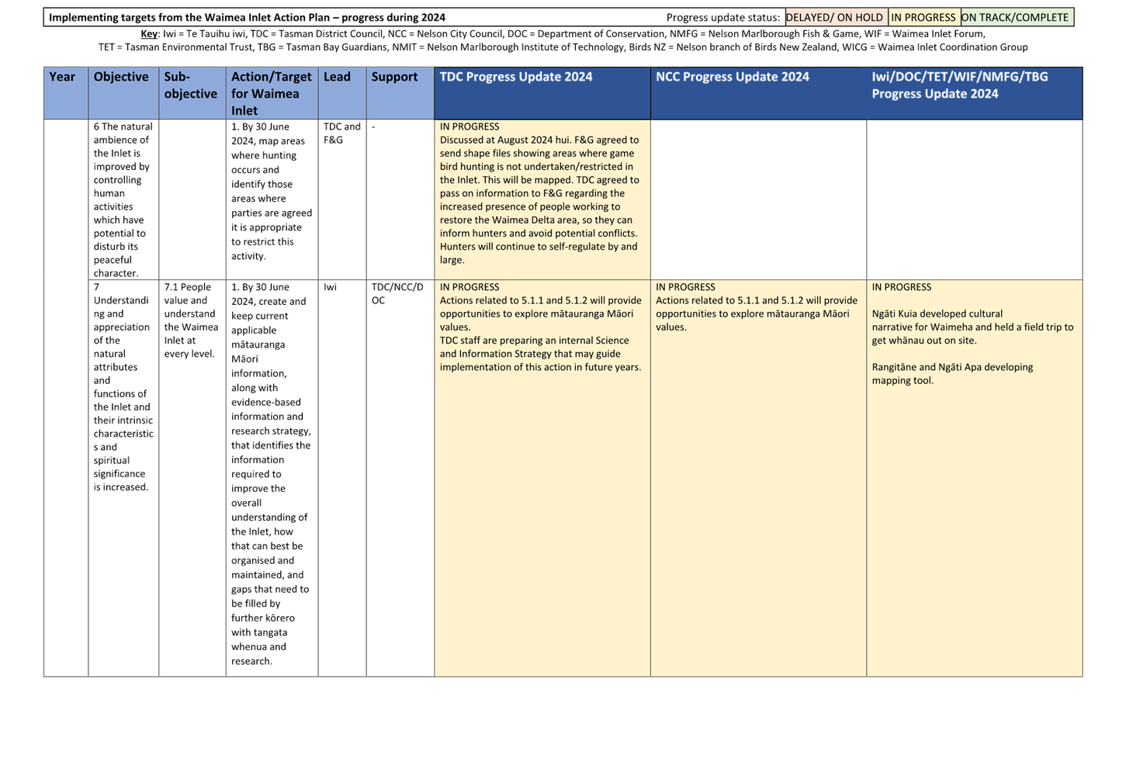1126x779 pixels.
Task: Click the 'Progress update status:' label
Action: 722,17
